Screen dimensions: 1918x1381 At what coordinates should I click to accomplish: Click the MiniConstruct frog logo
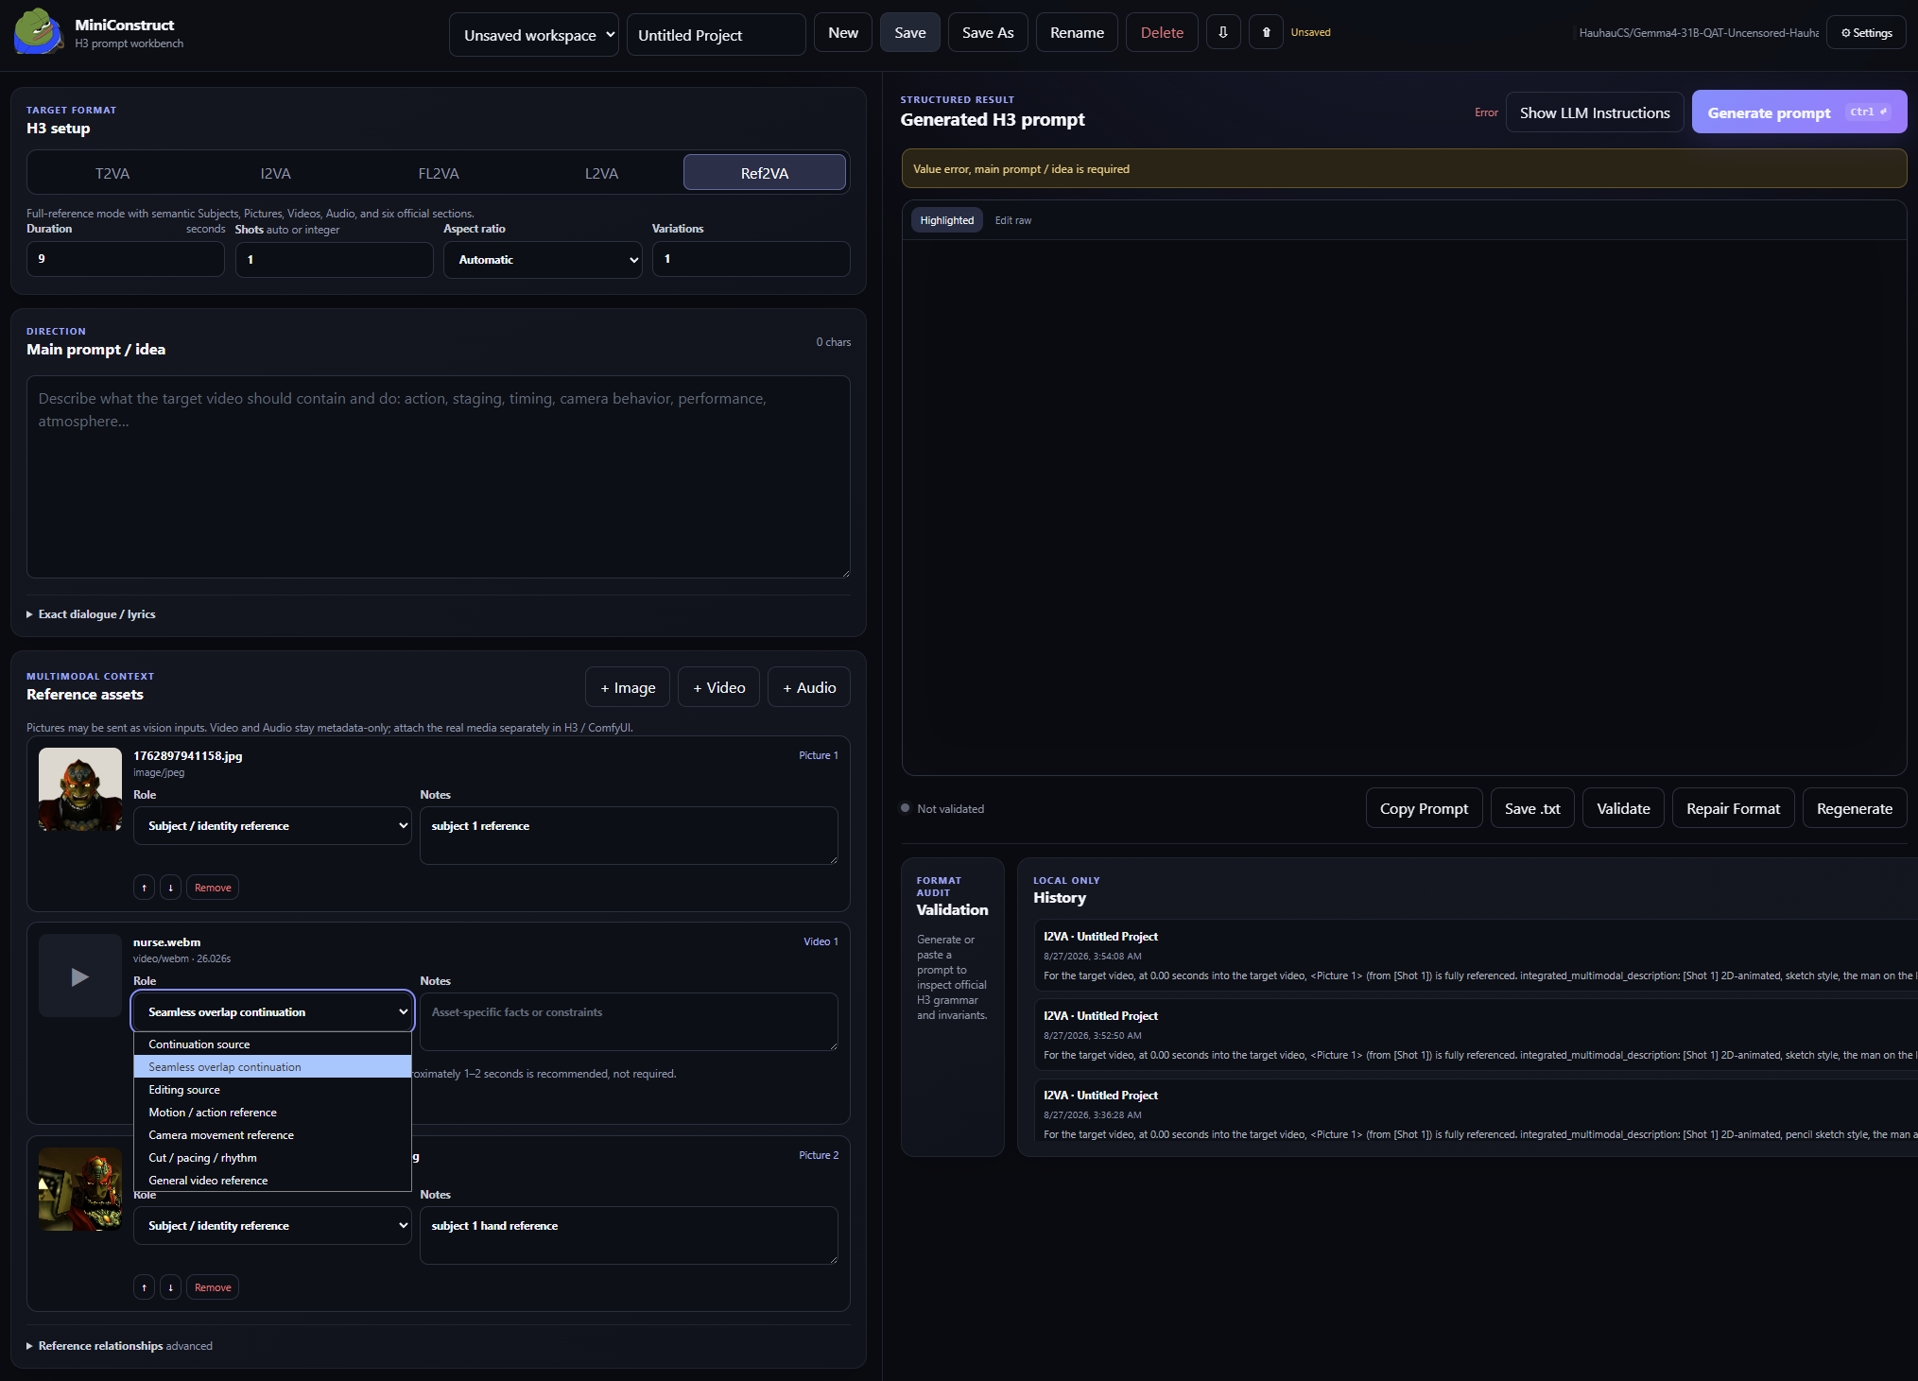pos(38,31)
